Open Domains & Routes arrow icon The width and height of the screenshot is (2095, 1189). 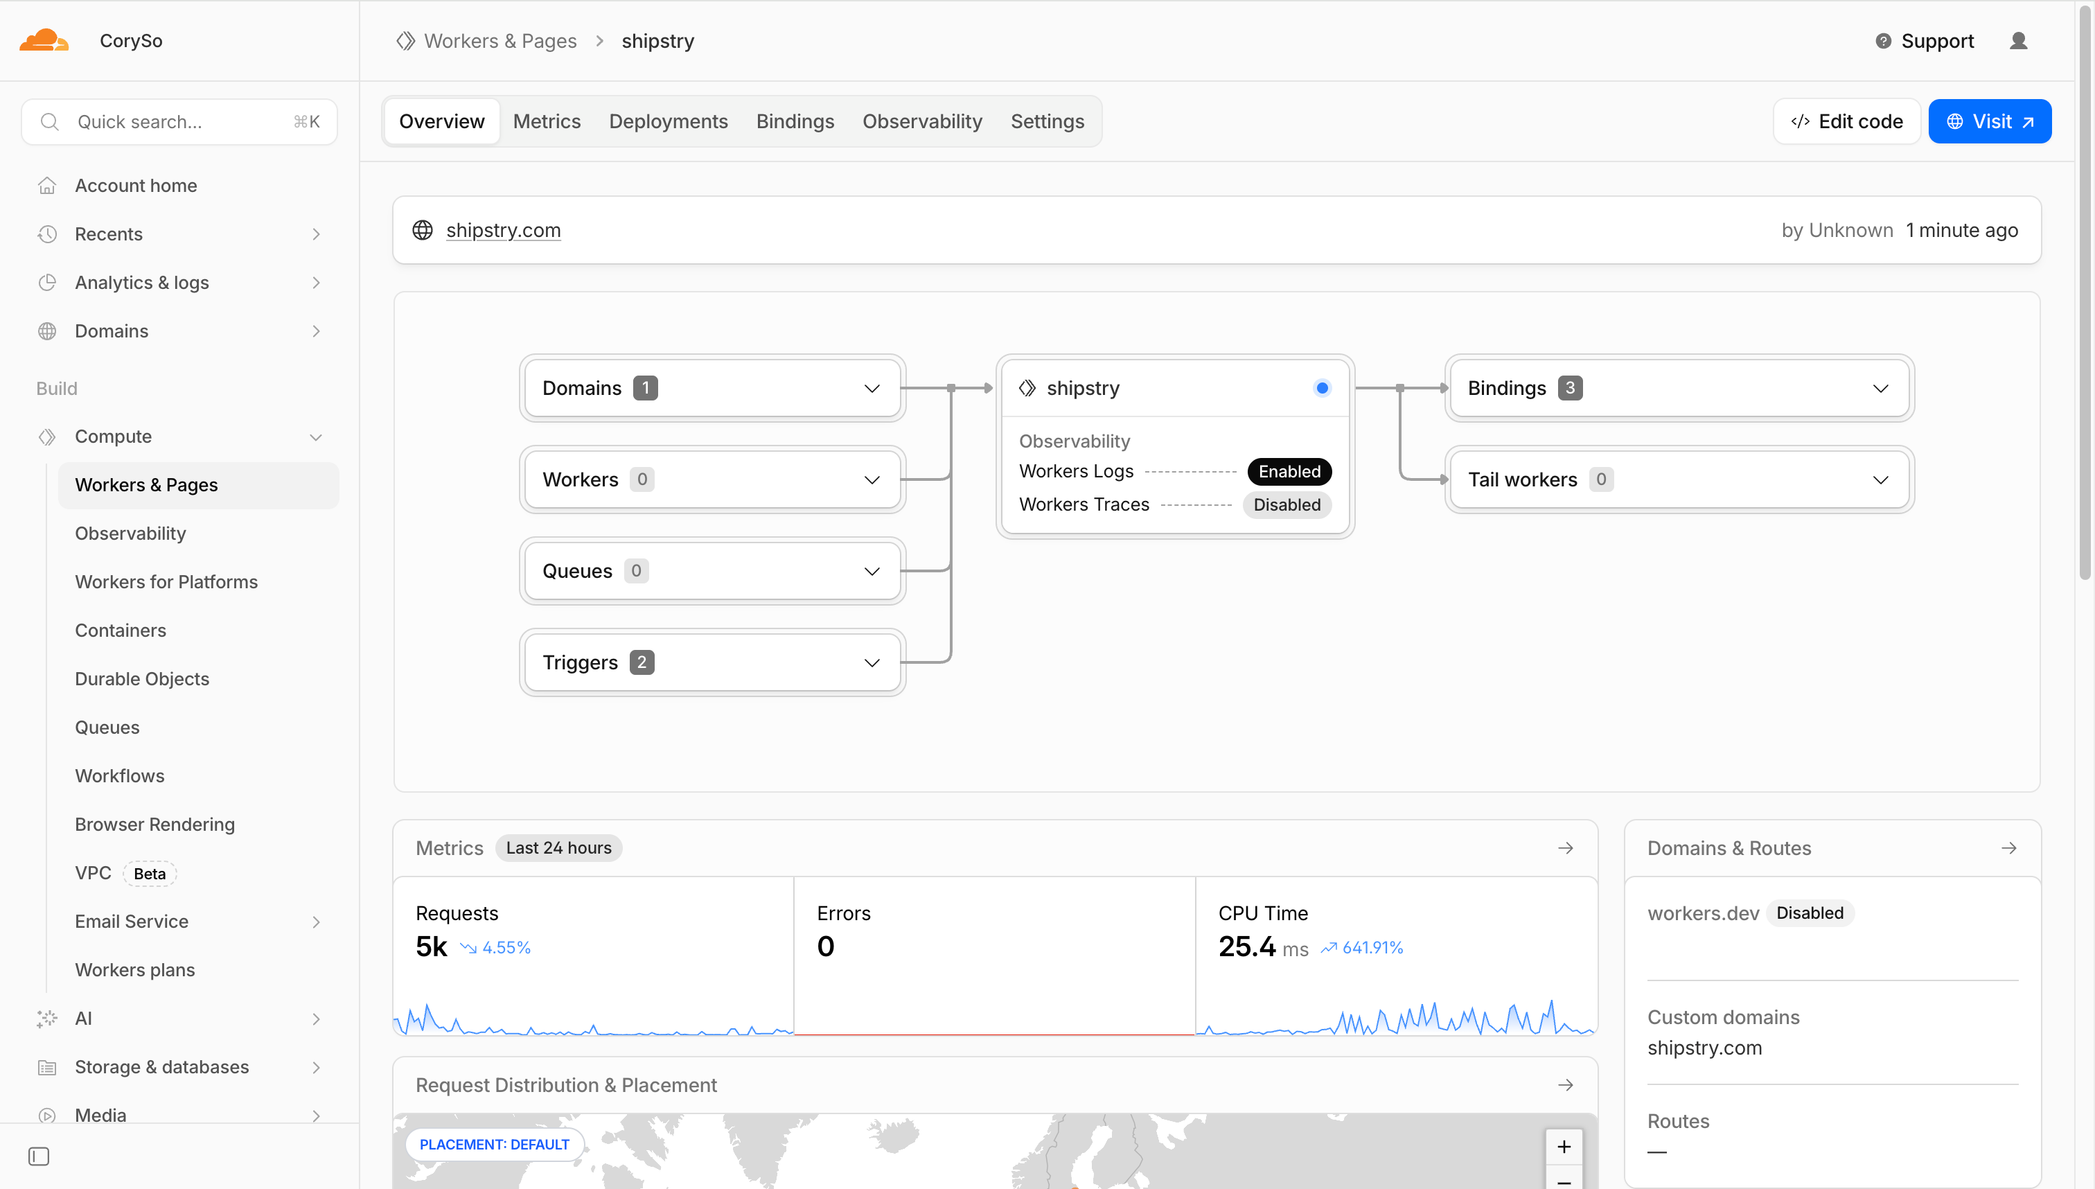(x=2008, y=847)
